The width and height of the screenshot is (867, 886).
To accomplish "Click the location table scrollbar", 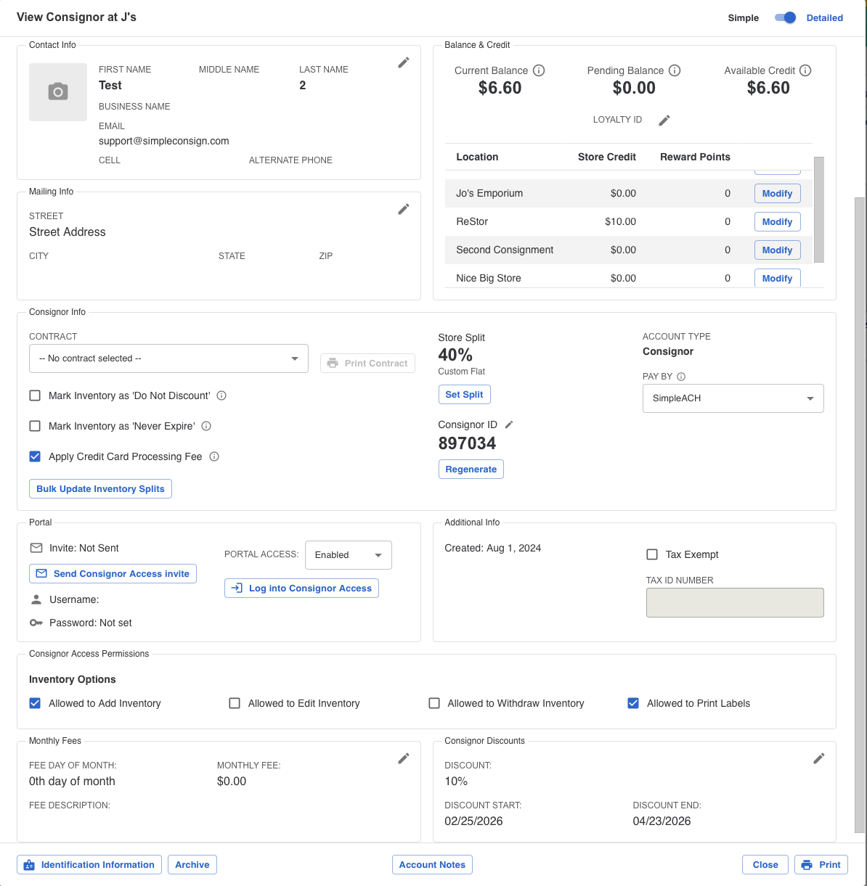I will point(819,209).
